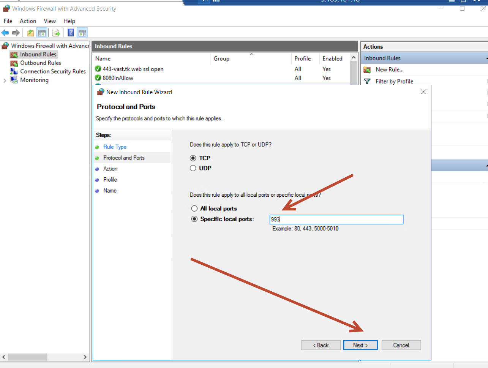This screenshot has width=488, height=368.
Task: Choose the All local ports option
Action: click(194, 208)
